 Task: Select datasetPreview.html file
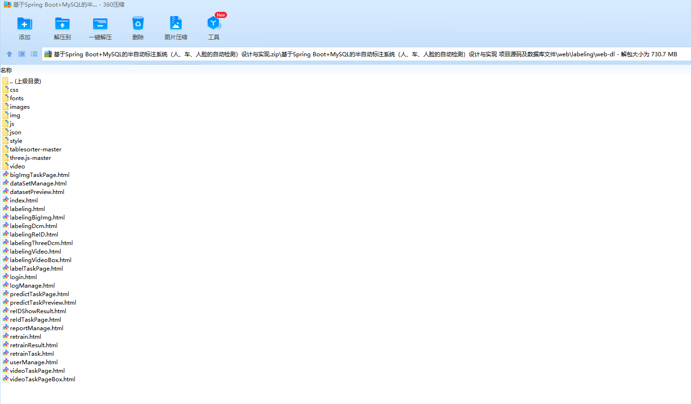[33, 192]
